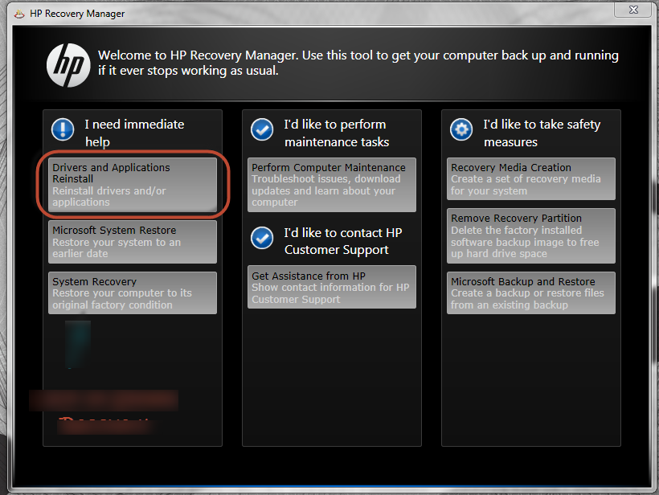Select Microsoft System Restore

point(132,242)
